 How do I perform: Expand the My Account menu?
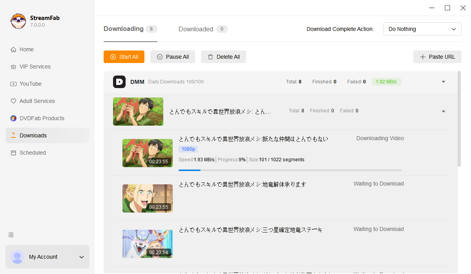pyautogui.click(x=81, y=257)
